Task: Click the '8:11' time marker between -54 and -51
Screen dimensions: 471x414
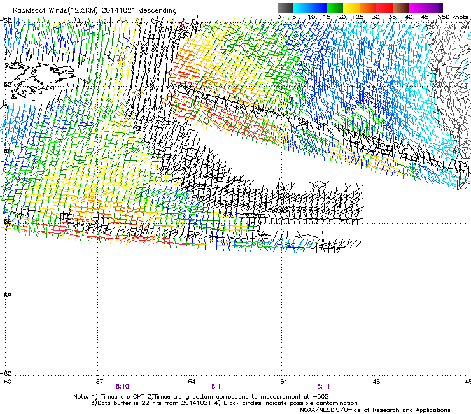Action: [x=218, y=387]
